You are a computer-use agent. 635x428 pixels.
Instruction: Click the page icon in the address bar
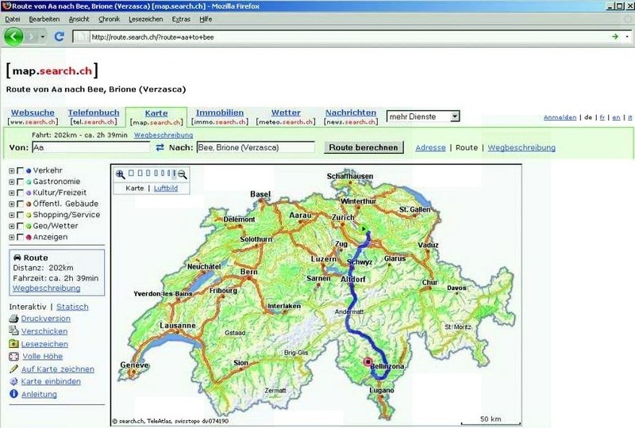[x=82, y=36]
